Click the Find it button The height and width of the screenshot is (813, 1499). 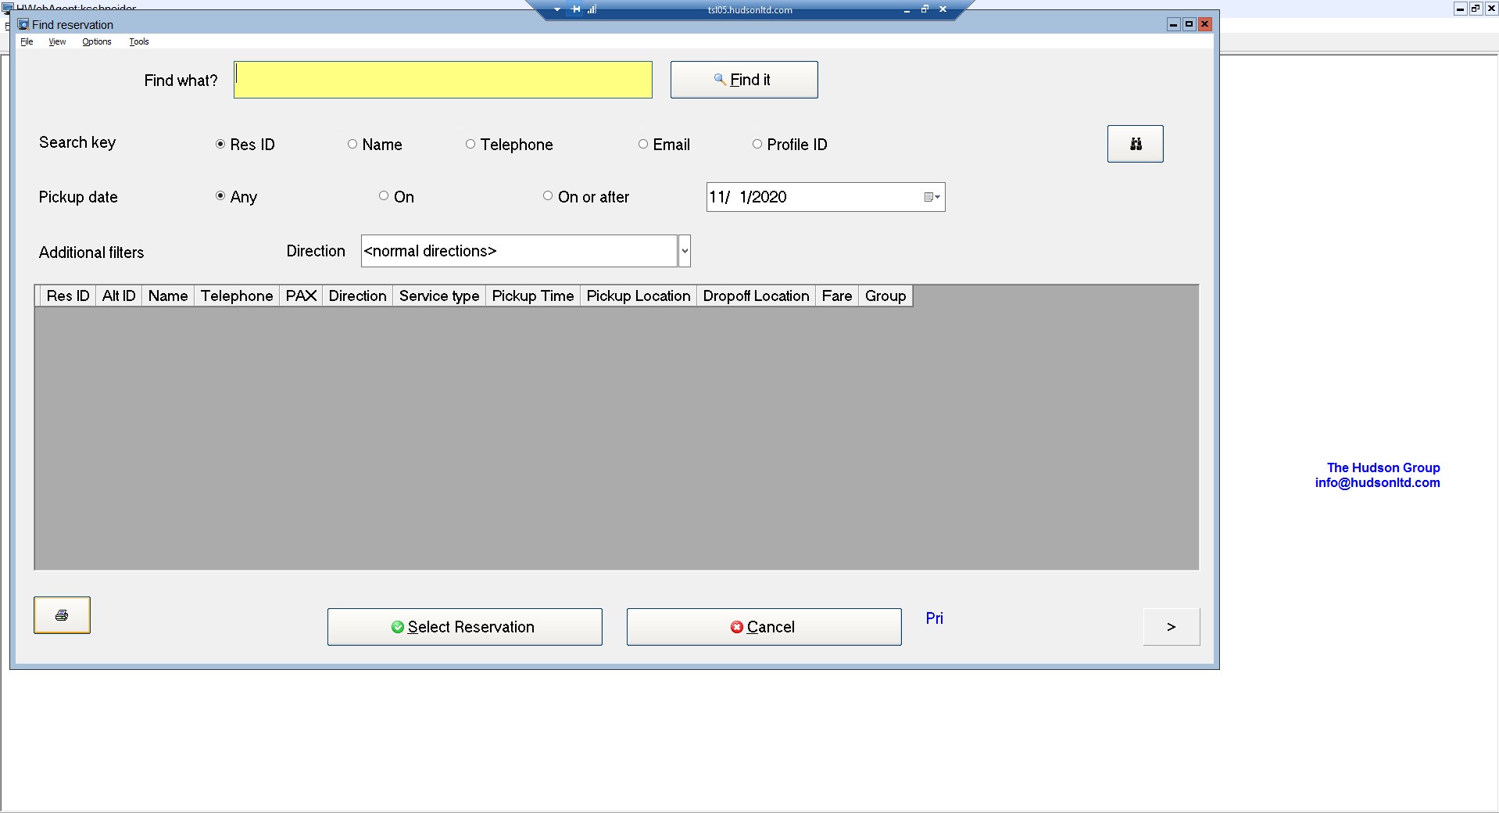pos(743,80)
